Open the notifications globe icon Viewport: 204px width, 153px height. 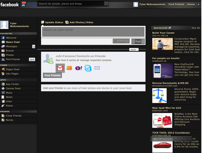[x=34, y=5]
